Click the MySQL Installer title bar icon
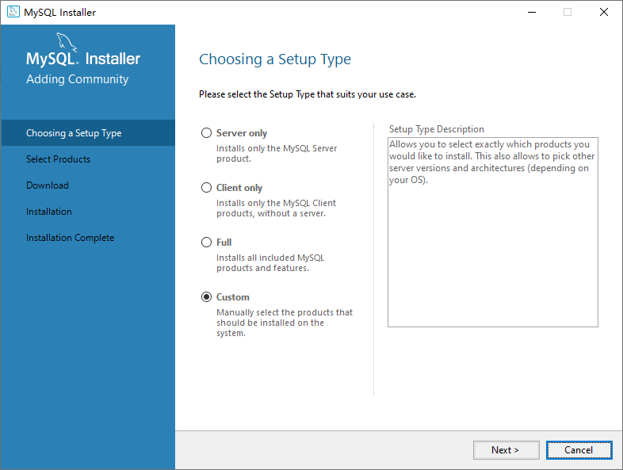Screen dimensions: 623x470 [x=13, y=12]
